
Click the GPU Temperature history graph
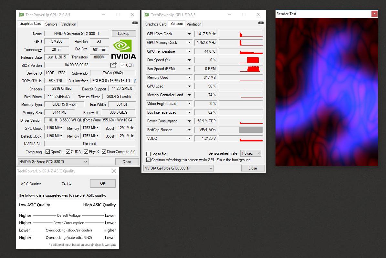[x=241, y=51]
